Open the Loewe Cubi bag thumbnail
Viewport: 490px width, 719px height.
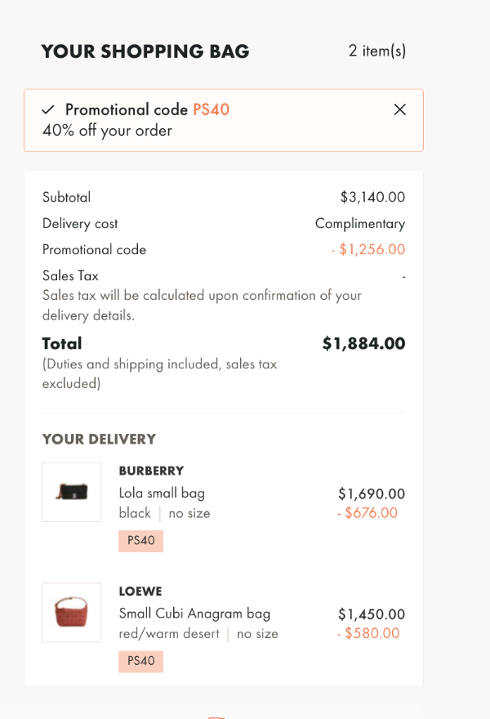[x=72, y=612]
